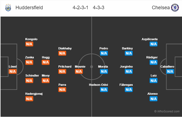Image resolution: width=182 pixels, height=117 pixels.
Task: Click the WhoScored.com watermark
Action: click(x=166, y=111)
